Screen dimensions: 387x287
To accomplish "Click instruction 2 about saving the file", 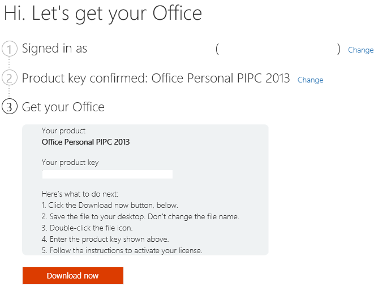I will [140, 216].
